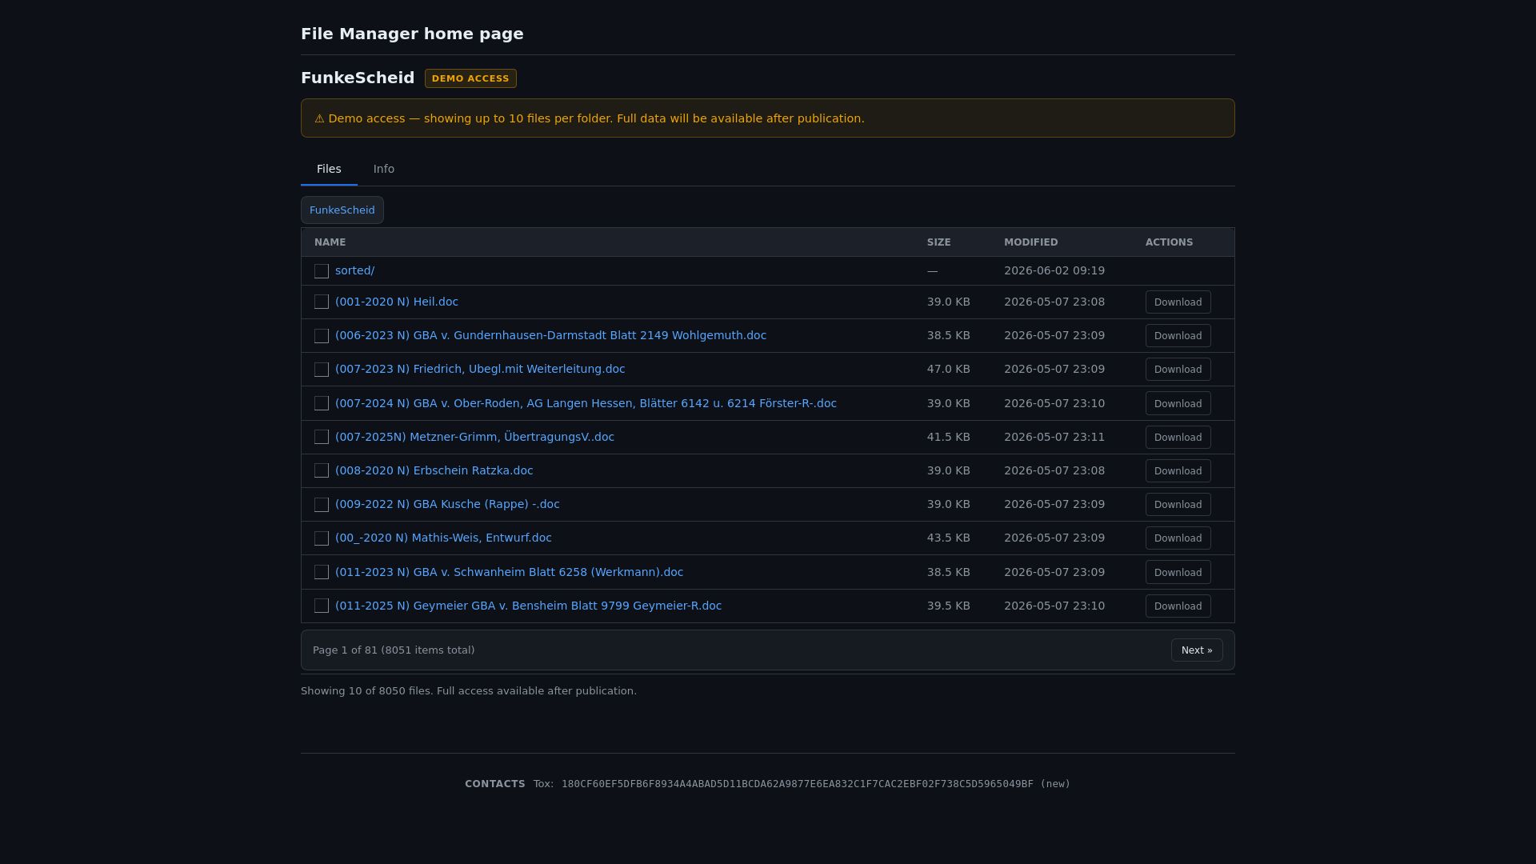The height and width of the screenshot is (864, 1536).
Task: Download the (011-2025 N) Geymeier file
Action: coord(1178,606)
